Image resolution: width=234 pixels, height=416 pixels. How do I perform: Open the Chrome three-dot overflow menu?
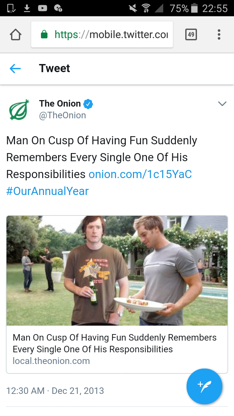(x=219, y=34)
